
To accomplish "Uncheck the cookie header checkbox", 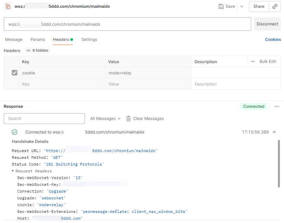I will tap(15, 73).
